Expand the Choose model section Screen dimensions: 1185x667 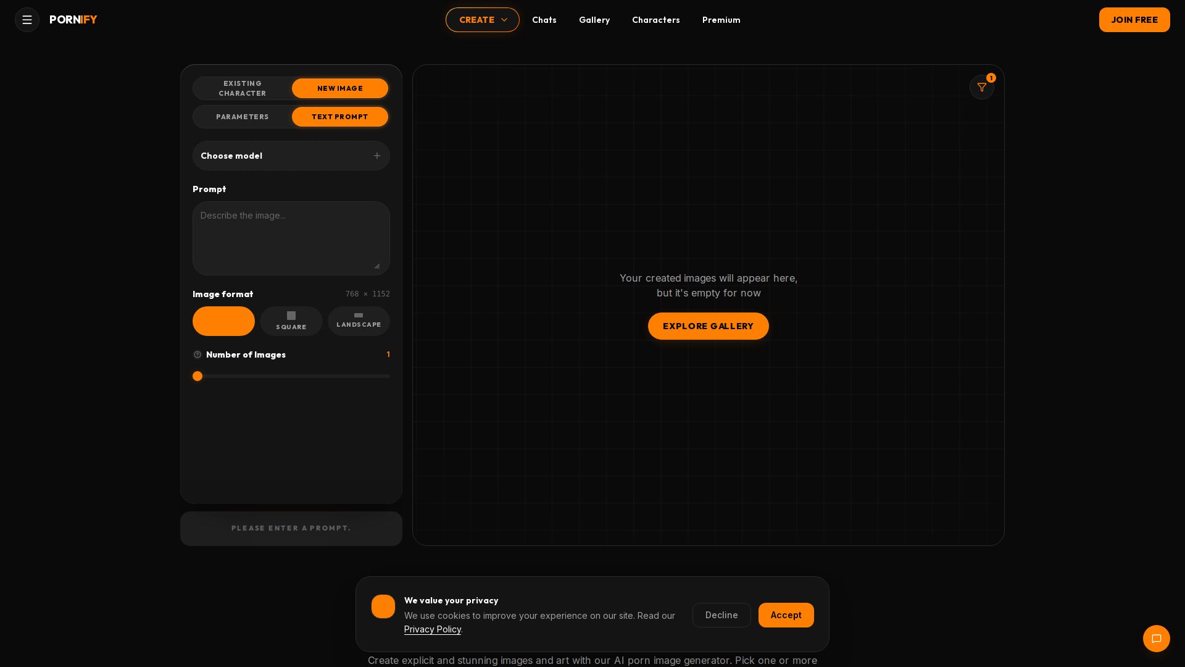tap(291, 156)
